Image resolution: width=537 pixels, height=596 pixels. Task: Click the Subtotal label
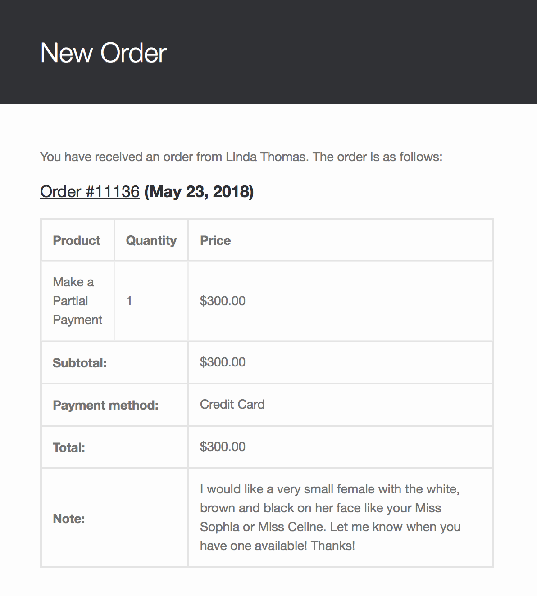click(x=80, y=363)
